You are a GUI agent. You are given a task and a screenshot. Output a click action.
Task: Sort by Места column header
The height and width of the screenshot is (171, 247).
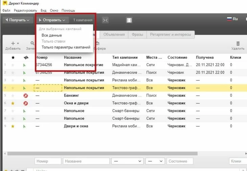click(154, 57)
